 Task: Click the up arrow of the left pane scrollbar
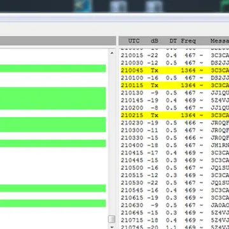pos(112,53)
